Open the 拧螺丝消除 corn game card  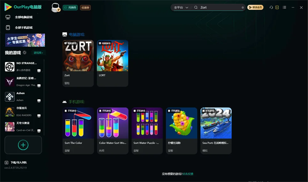point(181,131)
